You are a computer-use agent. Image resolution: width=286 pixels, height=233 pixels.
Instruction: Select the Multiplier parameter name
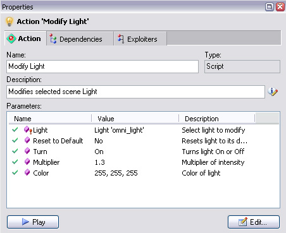[x=46, y=162]
